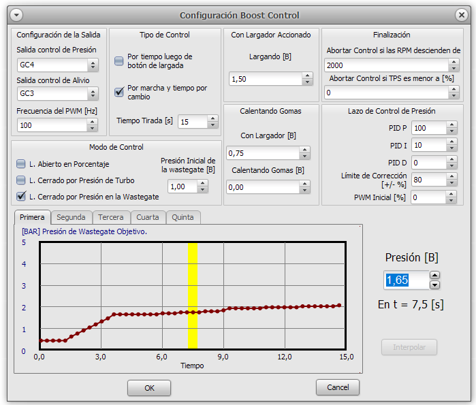Increase PID P value

click(451, 125)
